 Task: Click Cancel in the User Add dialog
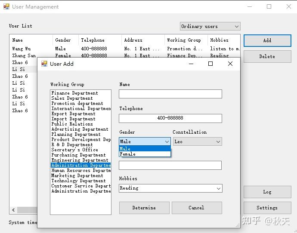tap(197, 208)
